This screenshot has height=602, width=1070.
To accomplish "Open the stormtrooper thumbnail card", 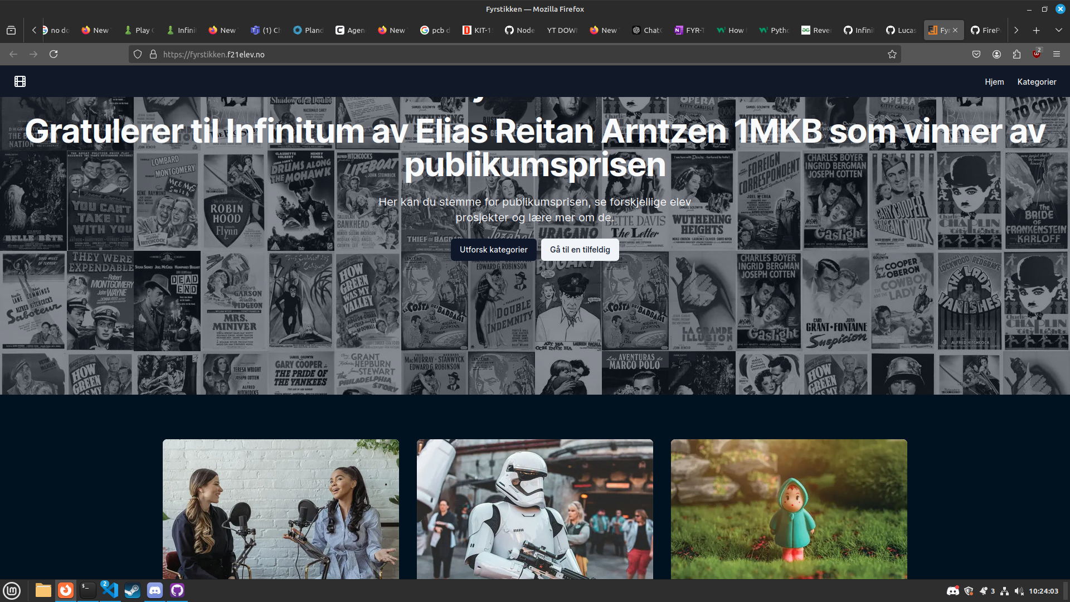I will pyautogui.click(x=535, y=509).
